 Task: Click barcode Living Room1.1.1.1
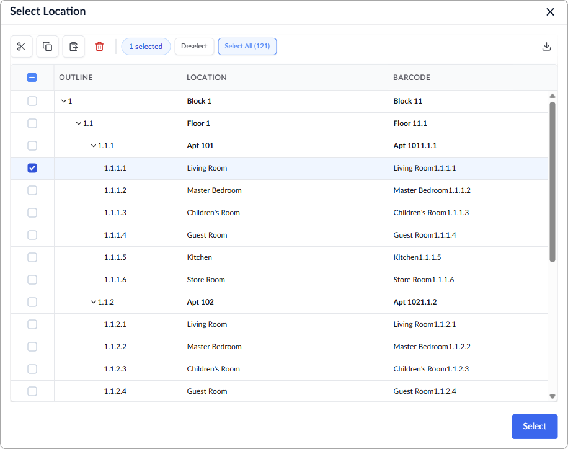(425, 168)
